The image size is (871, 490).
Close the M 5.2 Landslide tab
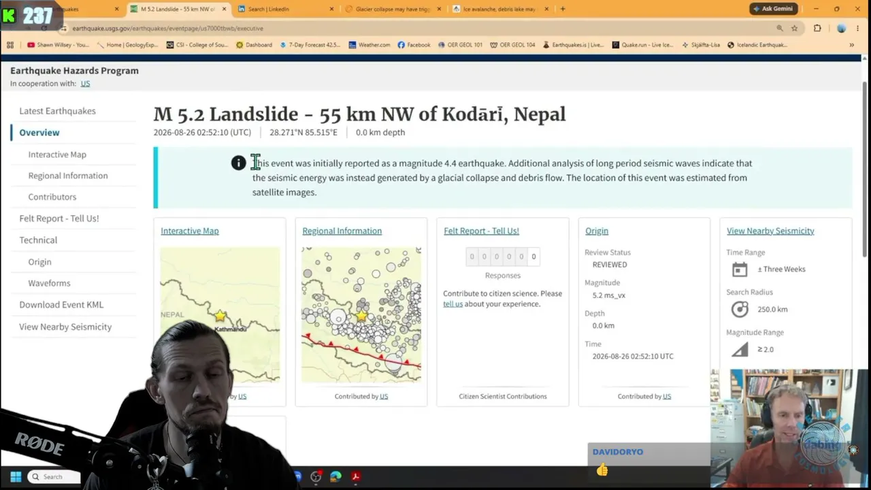(x=224, y=9)
